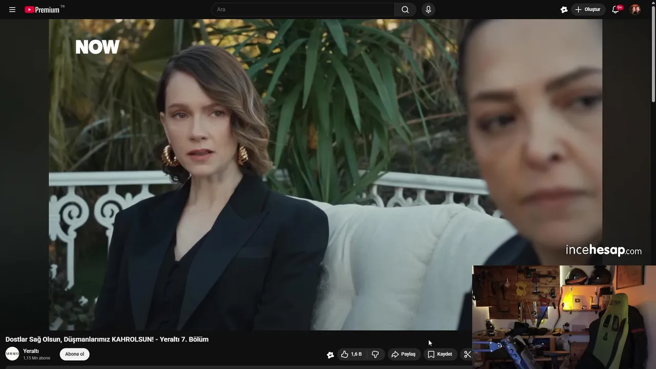Subscribe using the Abone ol button
Screen dimensions: 656x369
[x=74, y=354]
